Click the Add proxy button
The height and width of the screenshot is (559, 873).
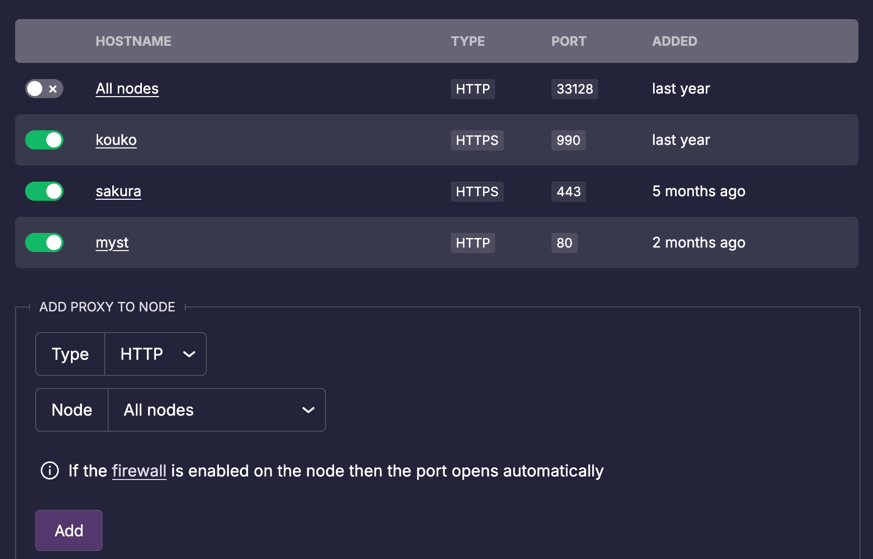(x=69, y=530)
